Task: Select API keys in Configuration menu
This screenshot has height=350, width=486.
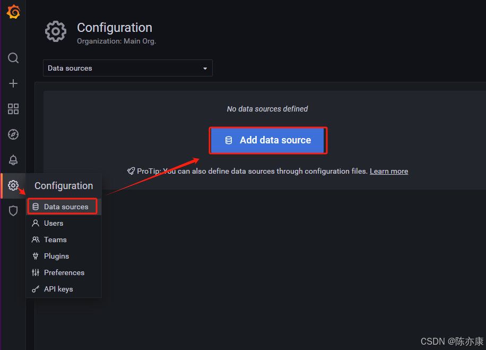Action: tap(64, 289)
